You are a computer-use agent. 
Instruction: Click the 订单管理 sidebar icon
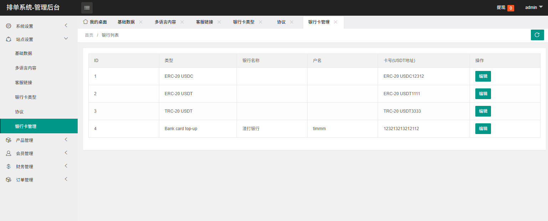pos(9,180)
